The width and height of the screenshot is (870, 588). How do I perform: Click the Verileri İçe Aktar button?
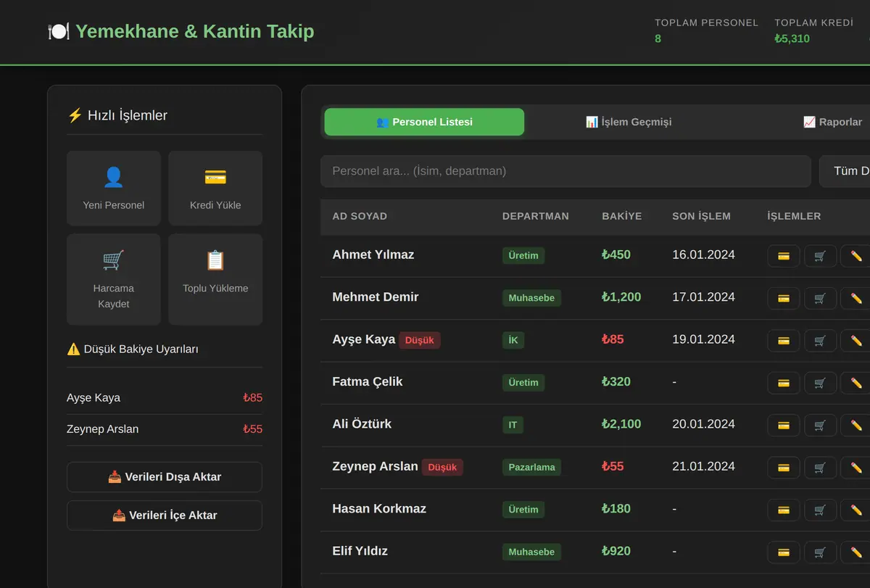coord(165,515)
